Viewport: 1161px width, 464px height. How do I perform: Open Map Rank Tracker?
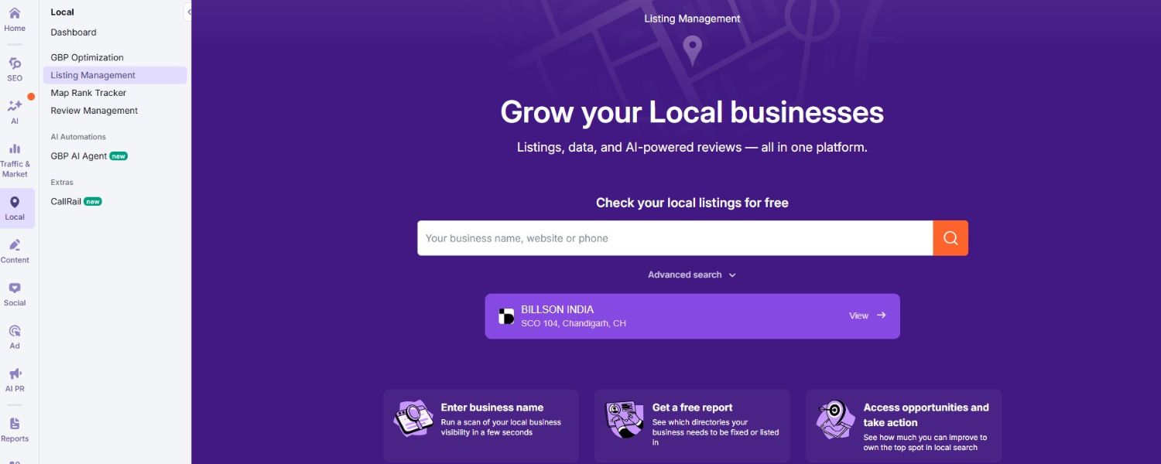pyautogui.click(x=88, y=93)
